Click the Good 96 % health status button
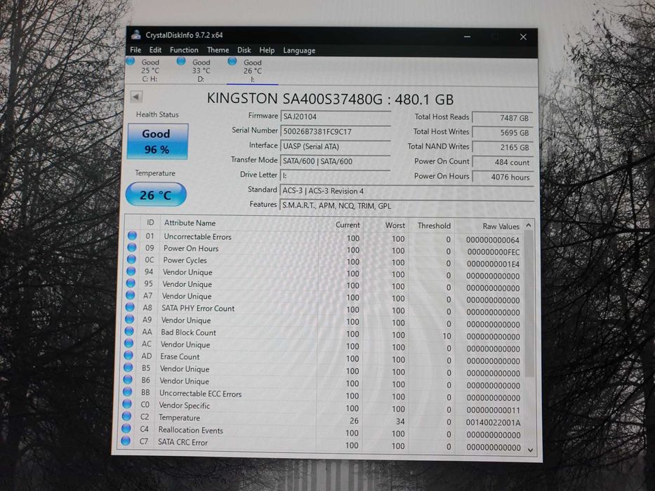The width and height of the screenshot is (655, 491). pos(157,141)
